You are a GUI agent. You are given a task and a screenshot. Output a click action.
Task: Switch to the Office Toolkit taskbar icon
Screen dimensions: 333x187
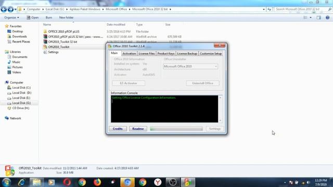(188, 182)
